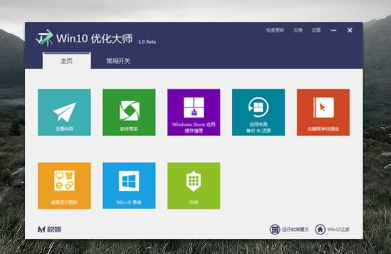Open 反馈 in the title bar
This screenshot has height=254, width=391.
coord(297,30)
